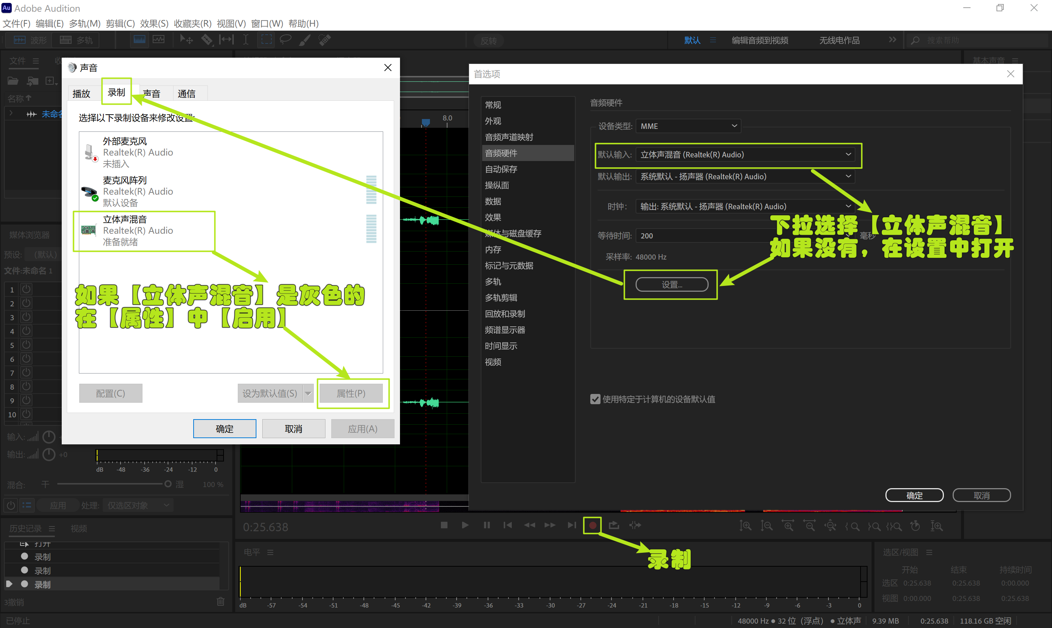Cancel the Preferences dialog
The width and height of the screenshot is (1052, 628).
coord(981,495)
